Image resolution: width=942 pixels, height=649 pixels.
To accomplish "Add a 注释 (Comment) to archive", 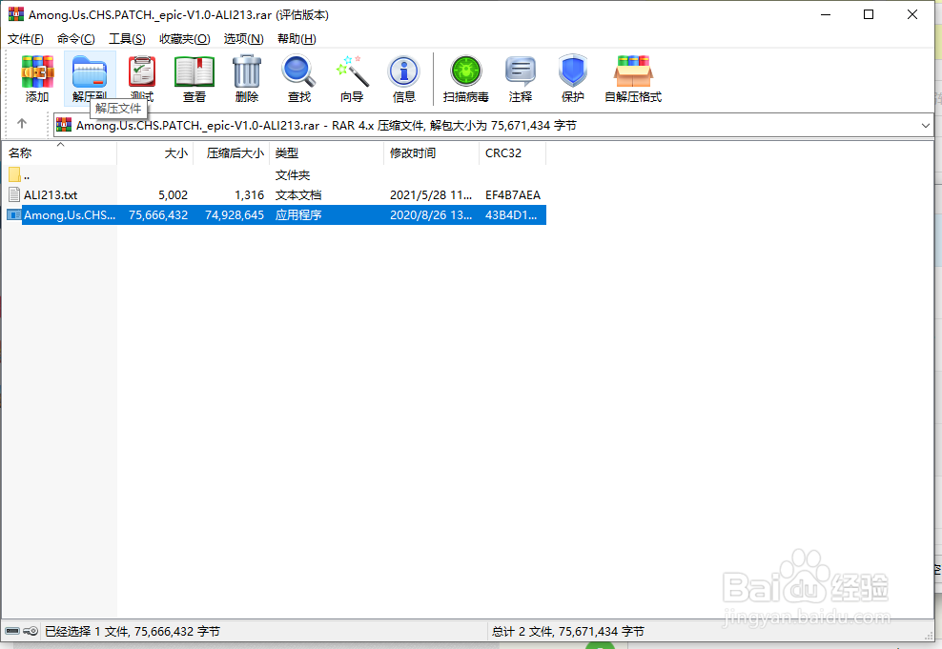I will [x=521, y=71].
